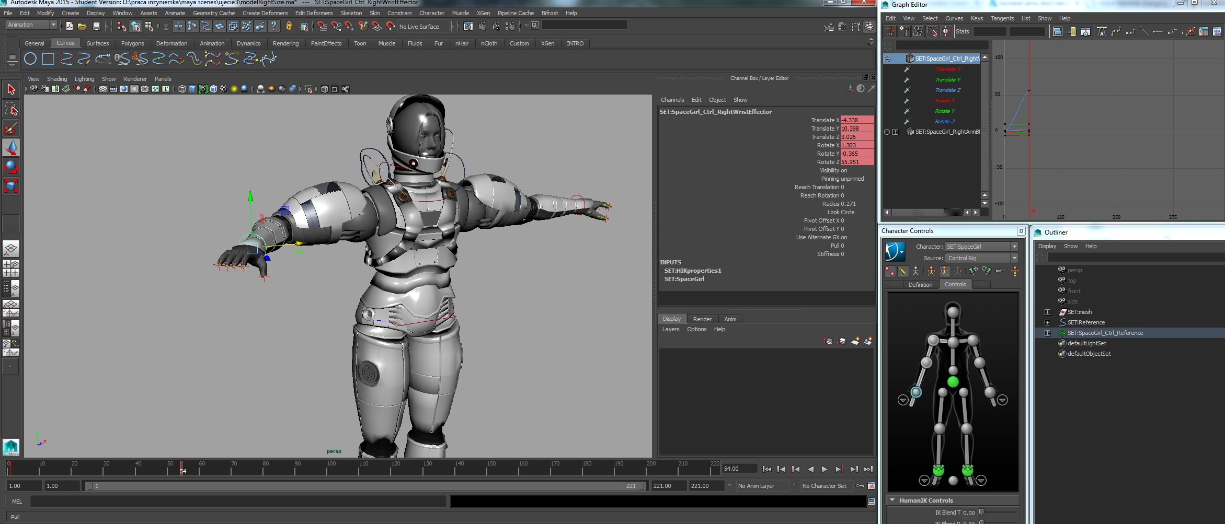
Task: Select the Lattice Deform Keys tool in Graph Editor
Action: coord(918,32)
